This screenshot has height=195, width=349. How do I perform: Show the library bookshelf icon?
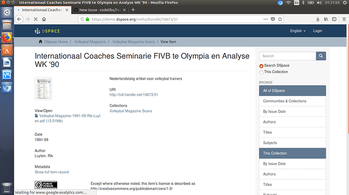click(x=326, y=19)
